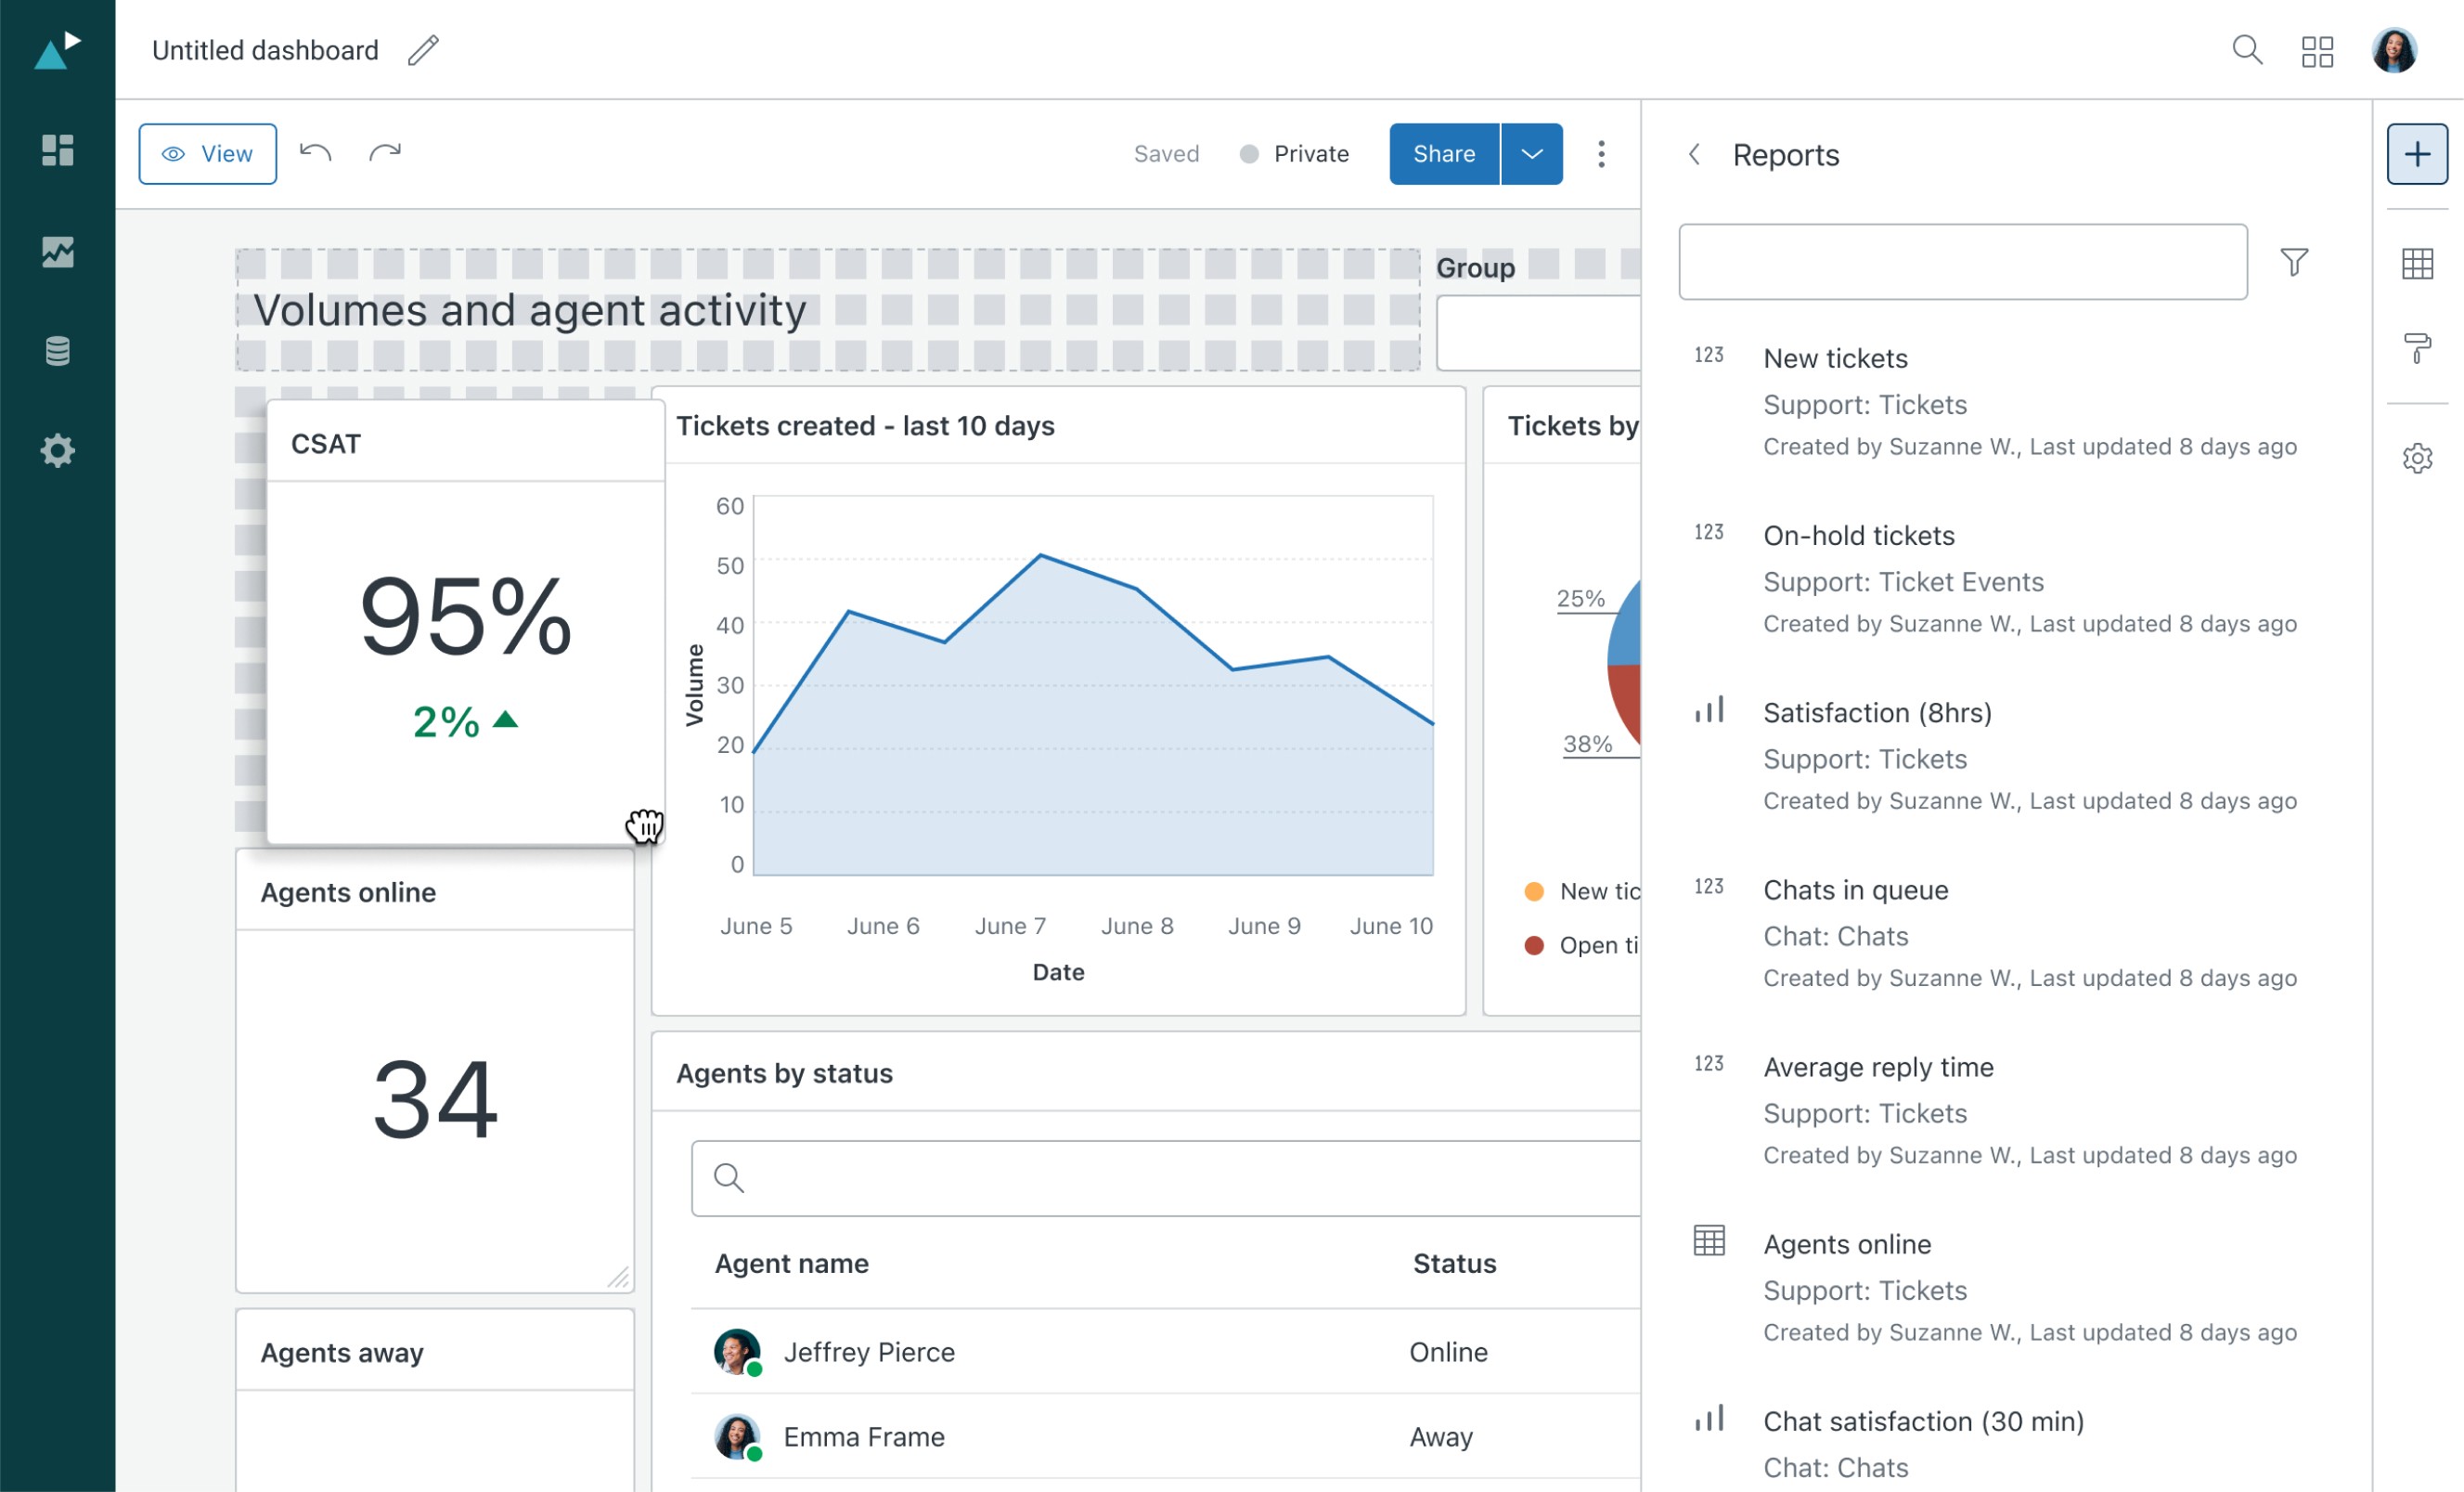Click the Reports search input field
2464x1492 pixels.
[x=1962, y=262]
